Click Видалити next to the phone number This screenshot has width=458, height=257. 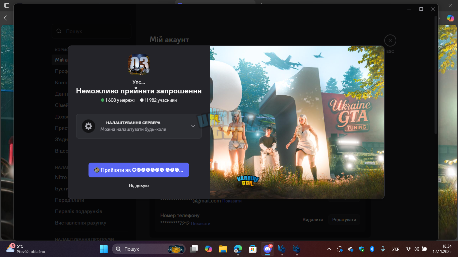pos(312,220)
